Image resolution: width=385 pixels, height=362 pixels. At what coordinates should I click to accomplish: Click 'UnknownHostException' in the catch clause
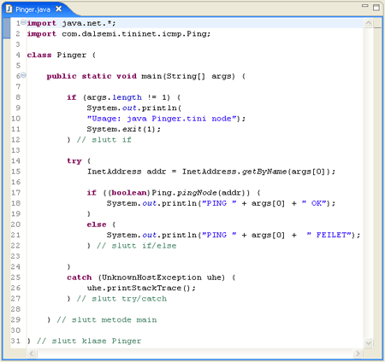pyautogui.click(x=151, y=277)
